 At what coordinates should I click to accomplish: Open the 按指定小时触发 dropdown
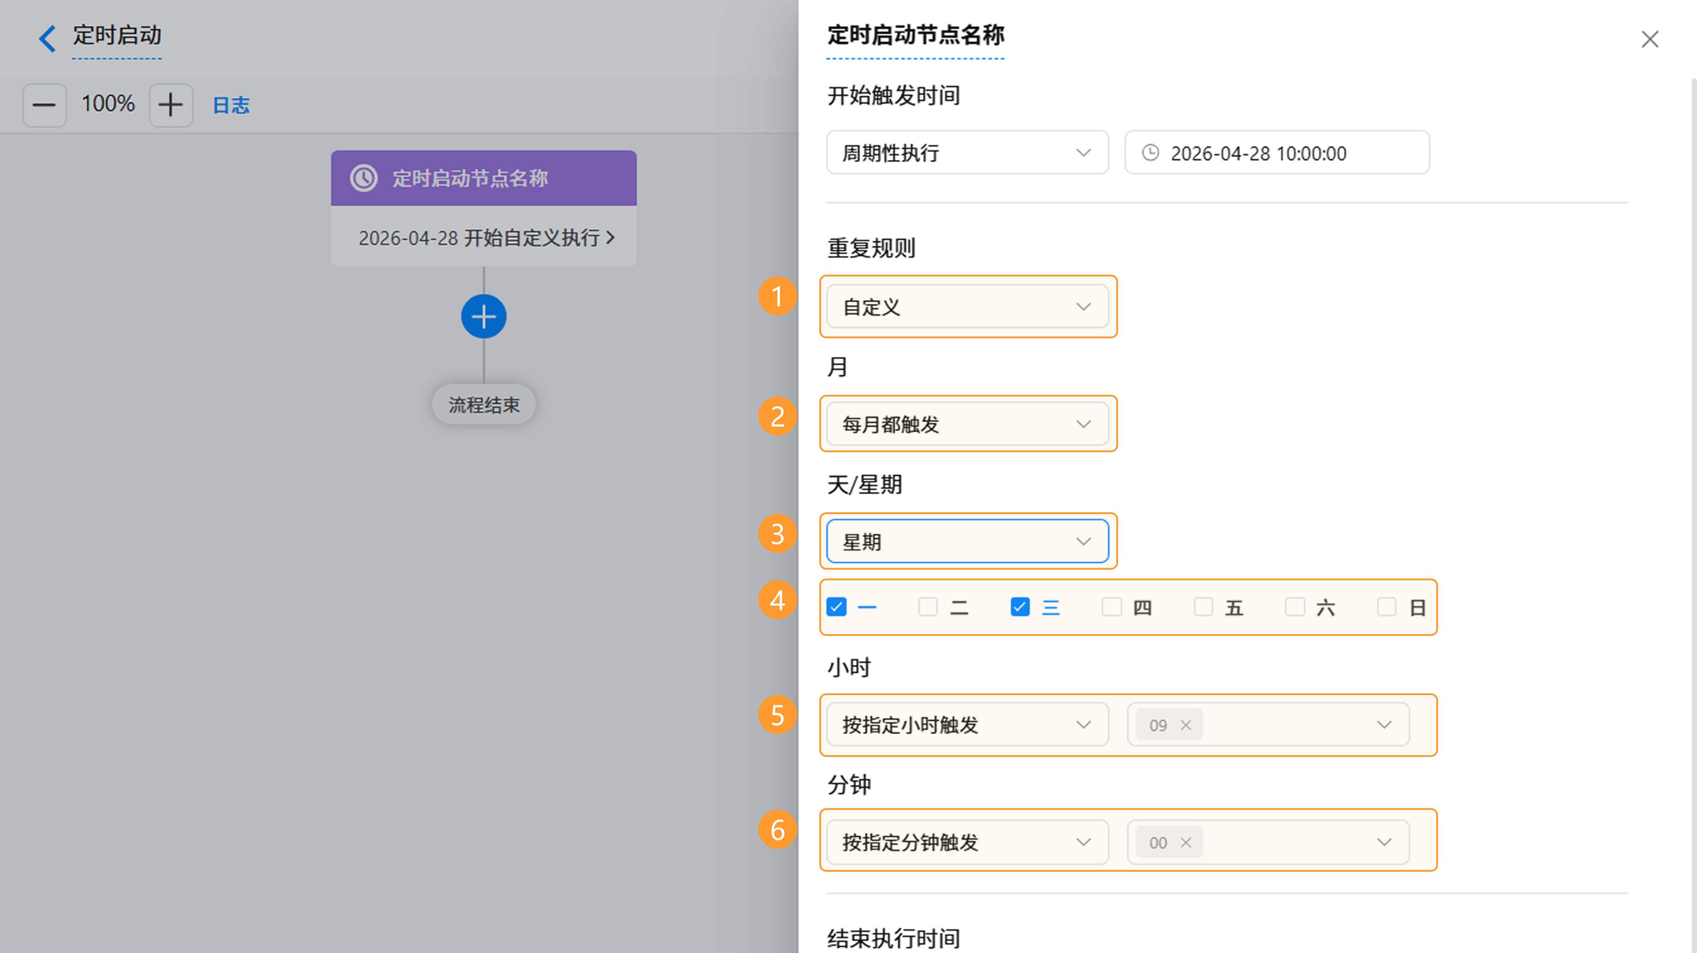[967, 725]
